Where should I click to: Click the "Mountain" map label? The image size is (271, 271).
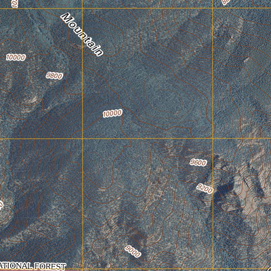[x=83, y=35]
